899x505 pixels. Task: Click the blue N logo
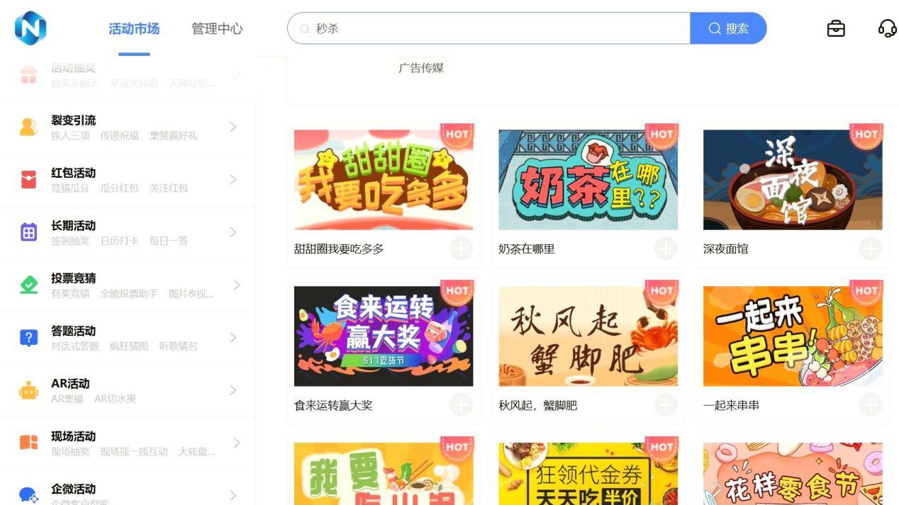tap(30, 28)
